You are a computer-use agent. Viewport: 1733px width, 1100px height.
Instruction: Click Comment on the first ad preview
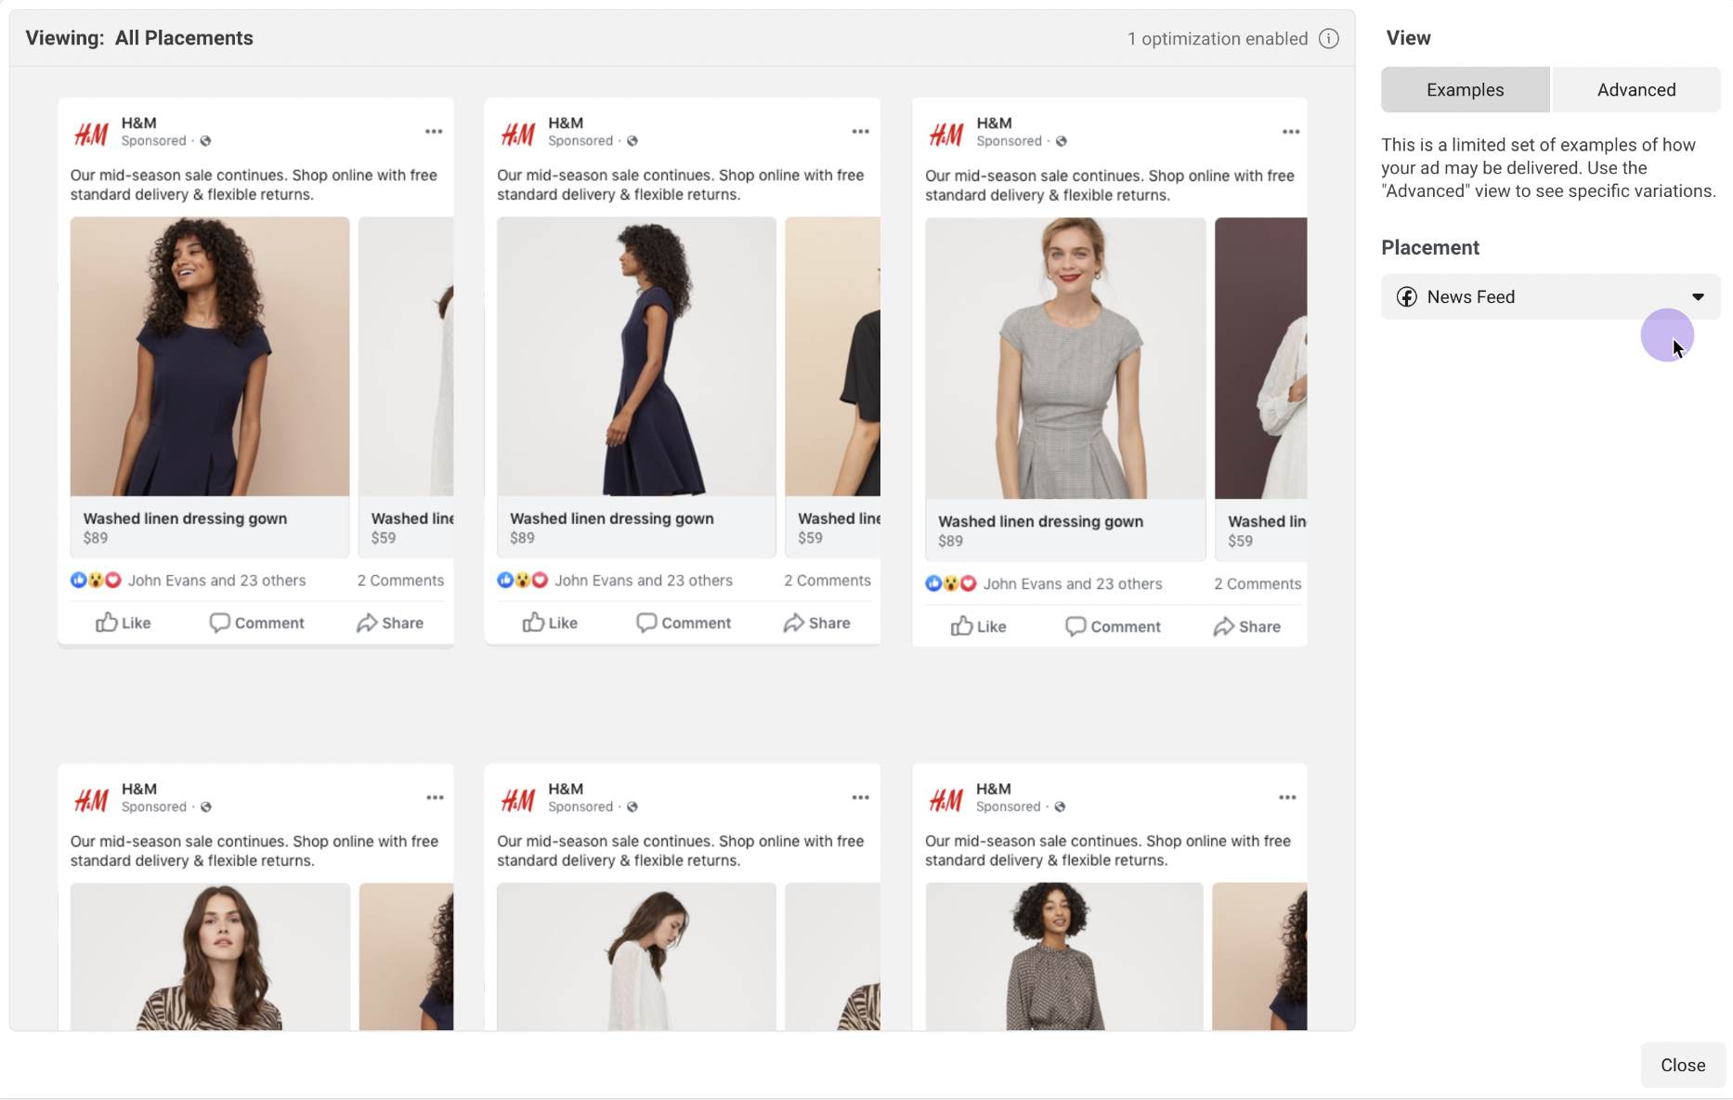[x=257, y=622]
